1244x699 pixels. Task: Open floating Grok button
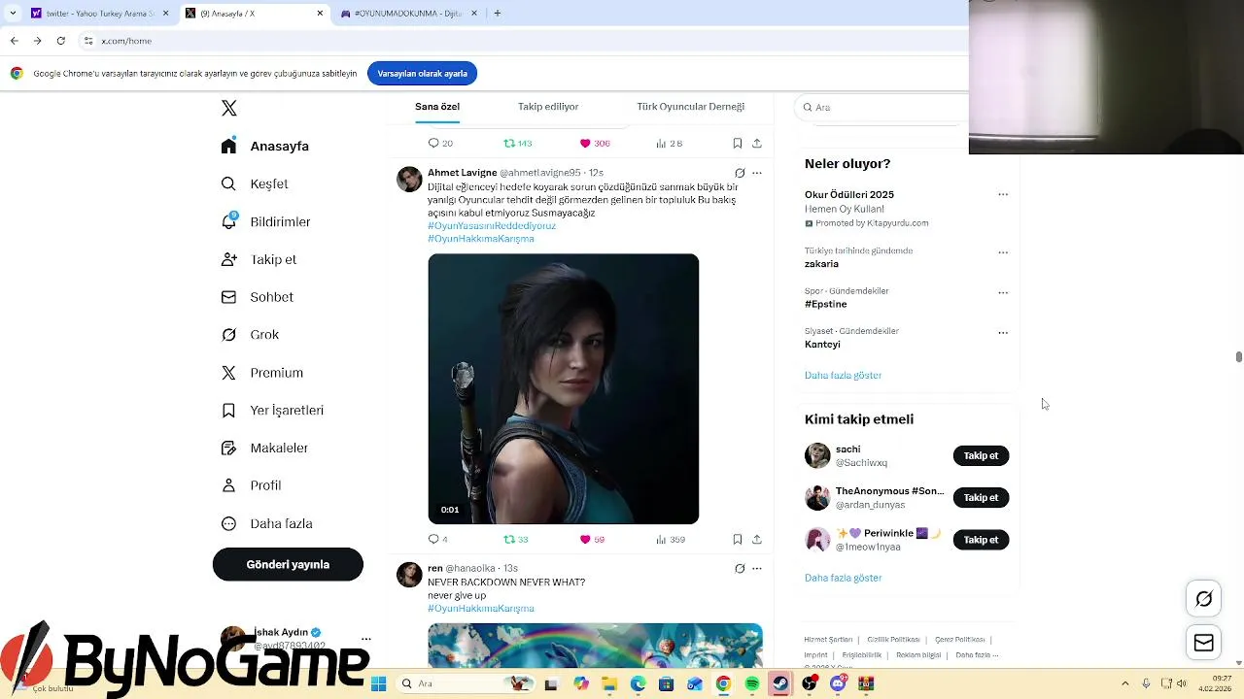[x=1203, y=599]
